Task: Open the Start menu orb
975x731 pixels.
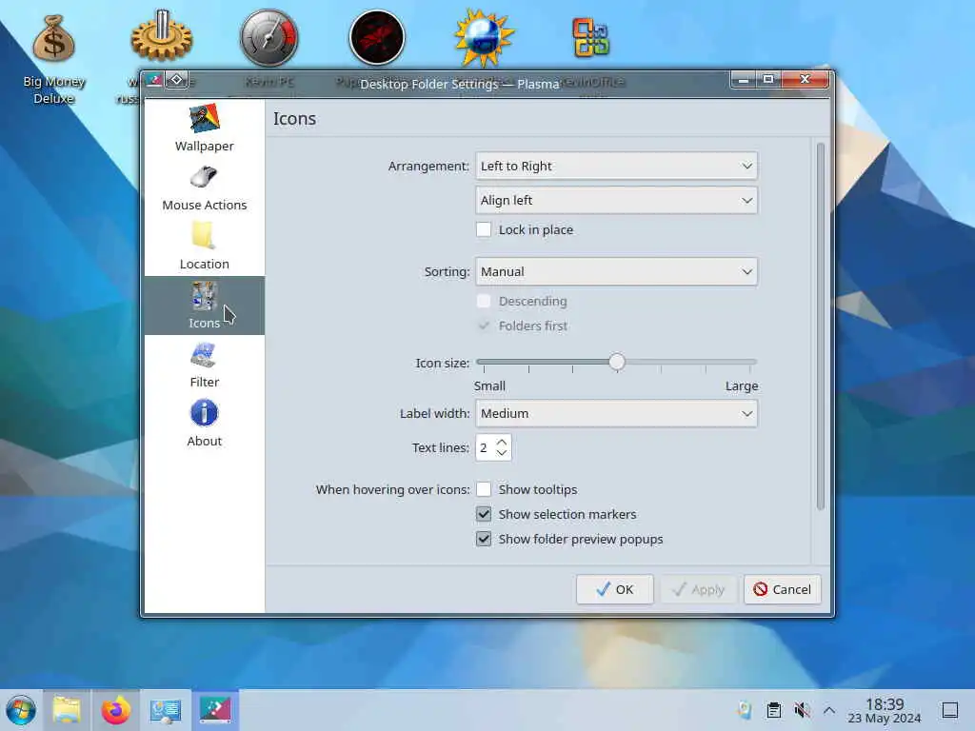Action: (21, 710)
